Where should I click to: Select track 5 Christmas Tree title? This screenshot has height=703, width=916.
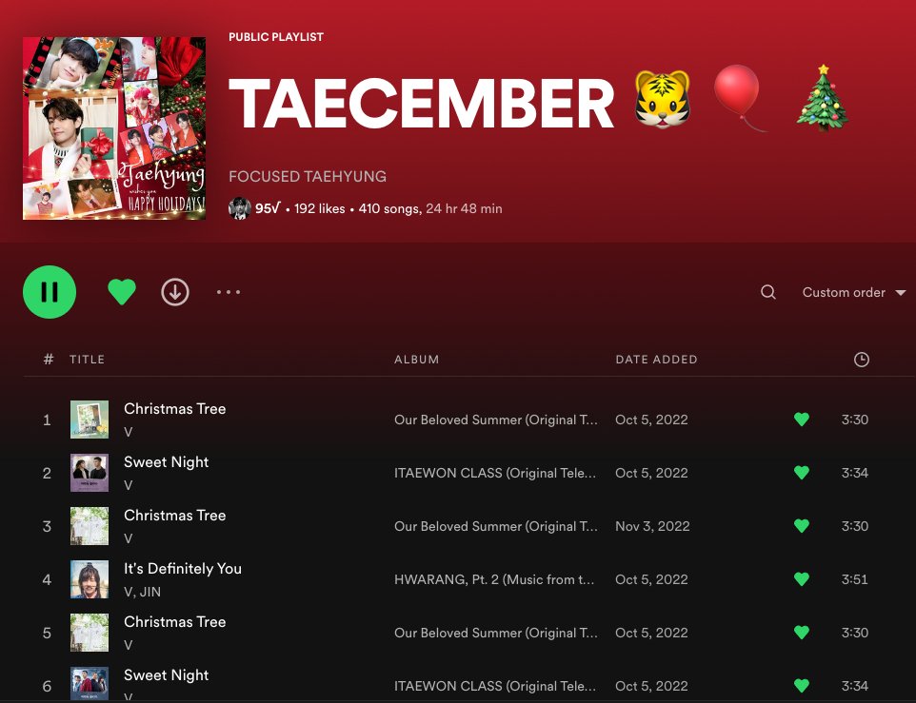tap(174, 622)
